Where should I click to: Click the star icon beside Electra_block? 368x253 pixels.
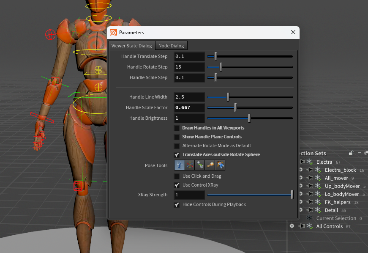tap(318, 170)
